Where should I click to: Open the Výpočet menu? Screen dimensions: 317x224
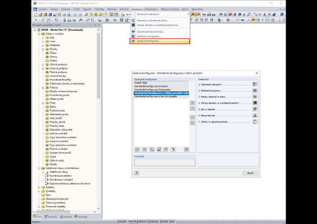coord(87,9)
